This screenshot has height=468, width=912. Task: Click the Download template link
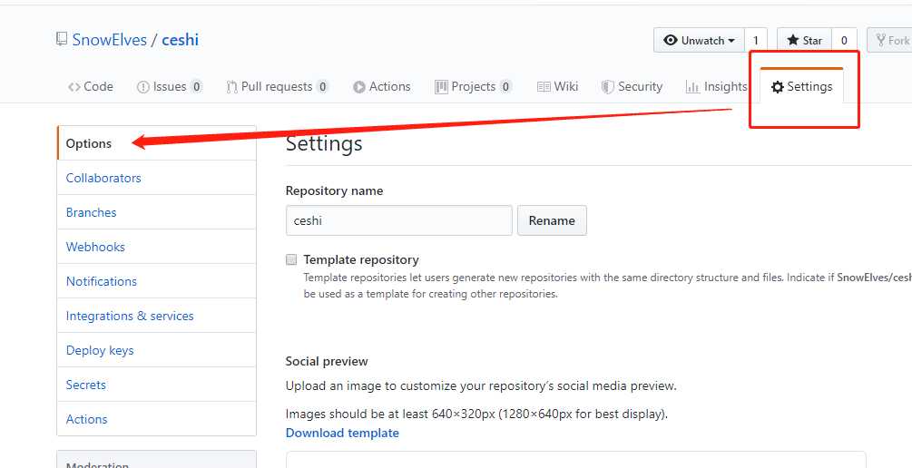(x=342, y=433)
